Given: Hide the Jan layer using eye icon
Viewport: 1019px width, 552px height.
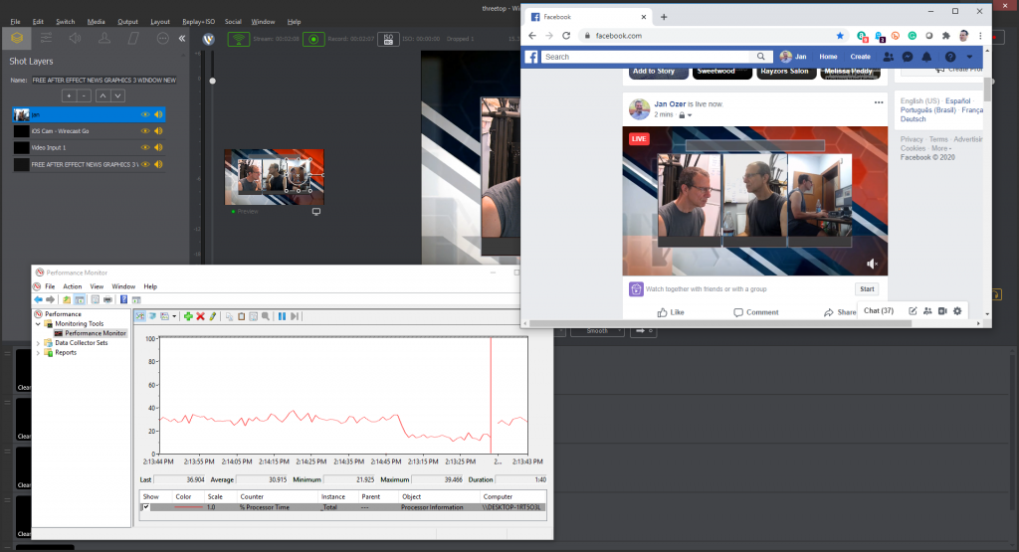Looking at the screenshot, I should (x=145, y=114).
